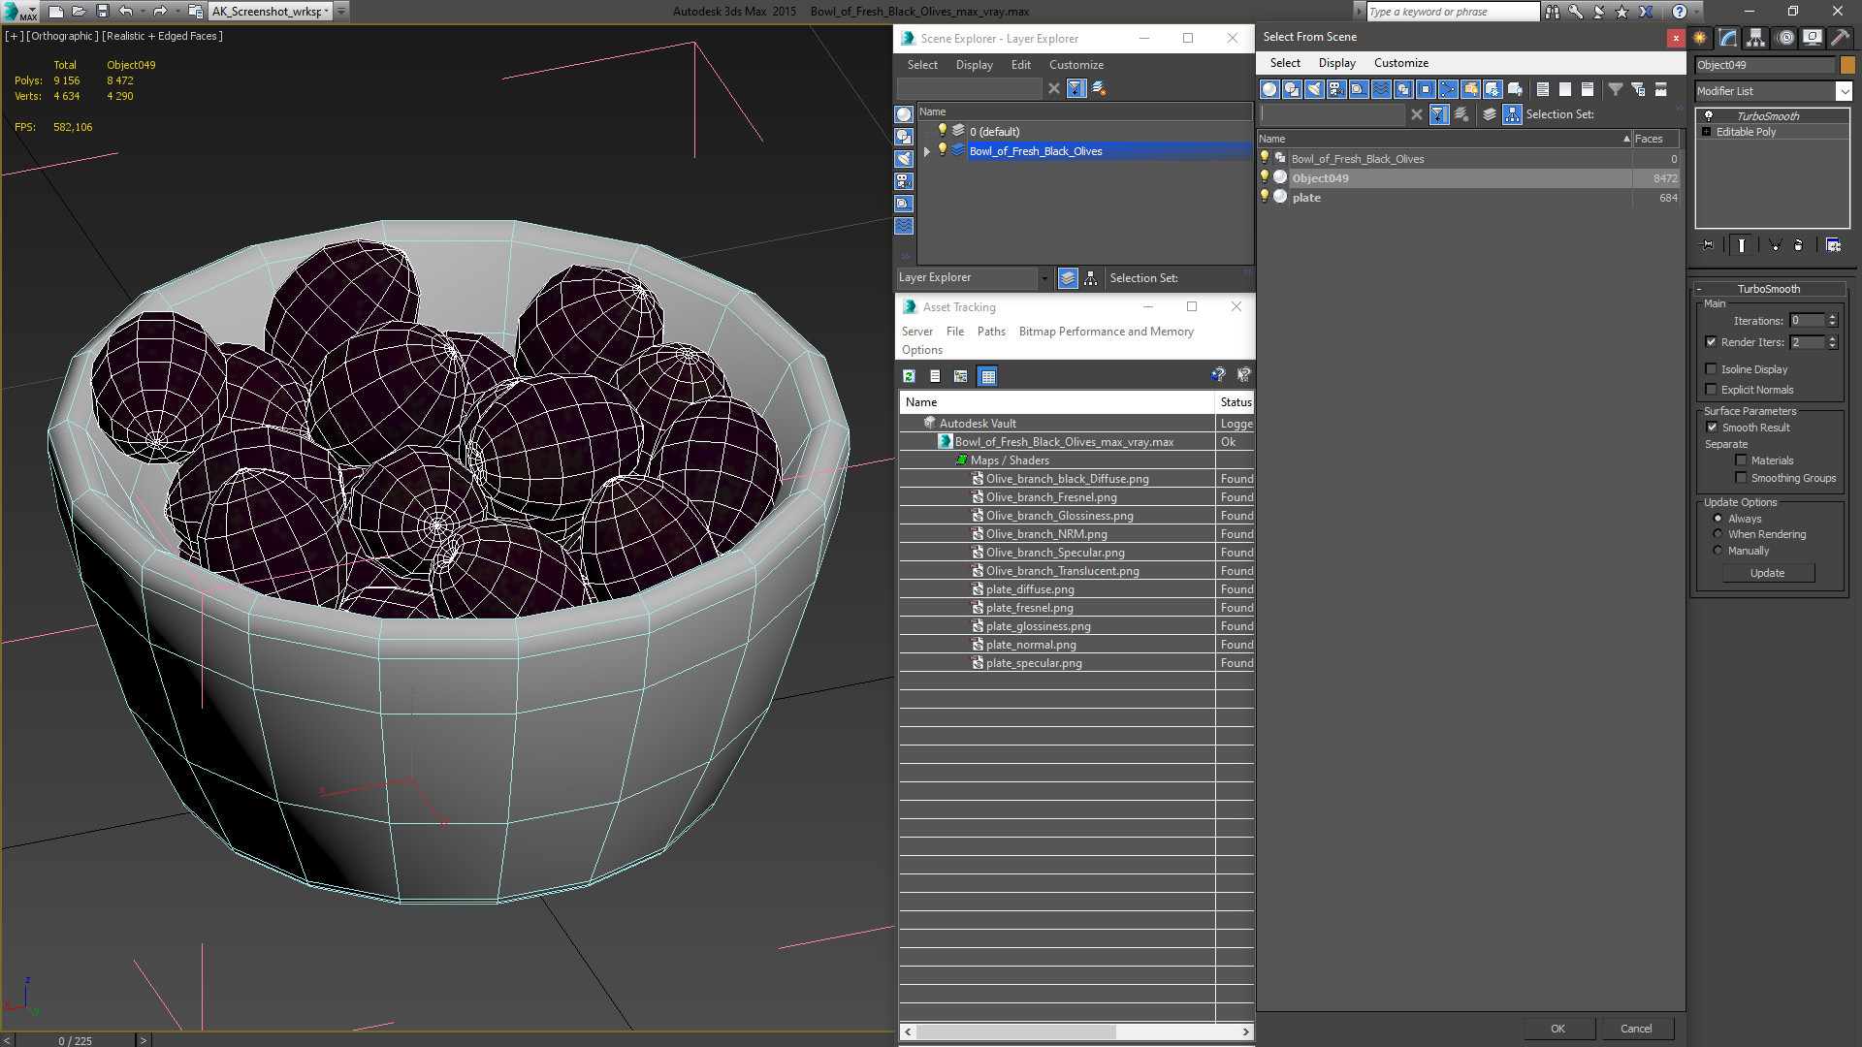Click the Undo arrow icon

tap(126, 12)
